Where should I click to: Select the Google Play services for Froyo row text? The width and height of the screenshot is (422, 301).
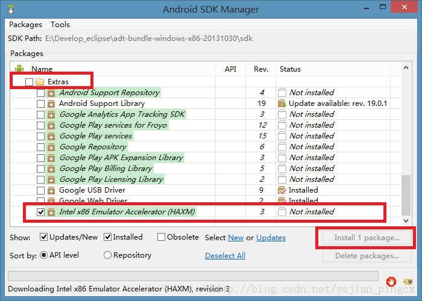click(x=113, y=125)
